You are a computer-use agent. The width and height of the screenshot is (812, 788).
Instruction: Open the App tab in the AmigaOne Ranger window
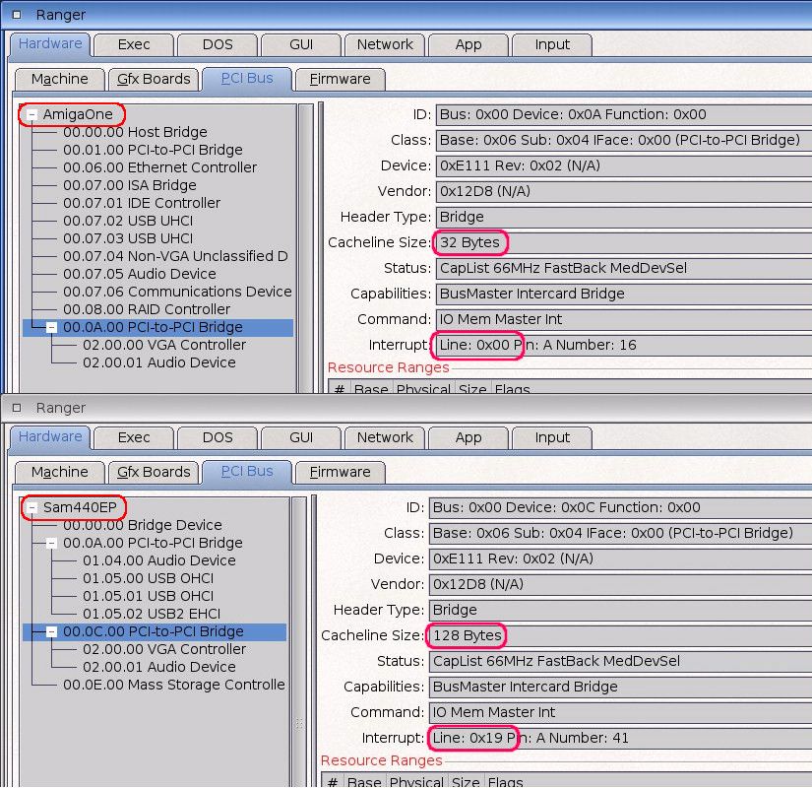[468, 45]
